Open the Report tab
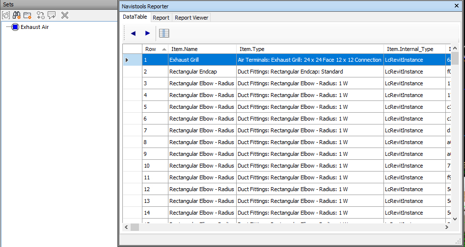 [x=161, y=18]
